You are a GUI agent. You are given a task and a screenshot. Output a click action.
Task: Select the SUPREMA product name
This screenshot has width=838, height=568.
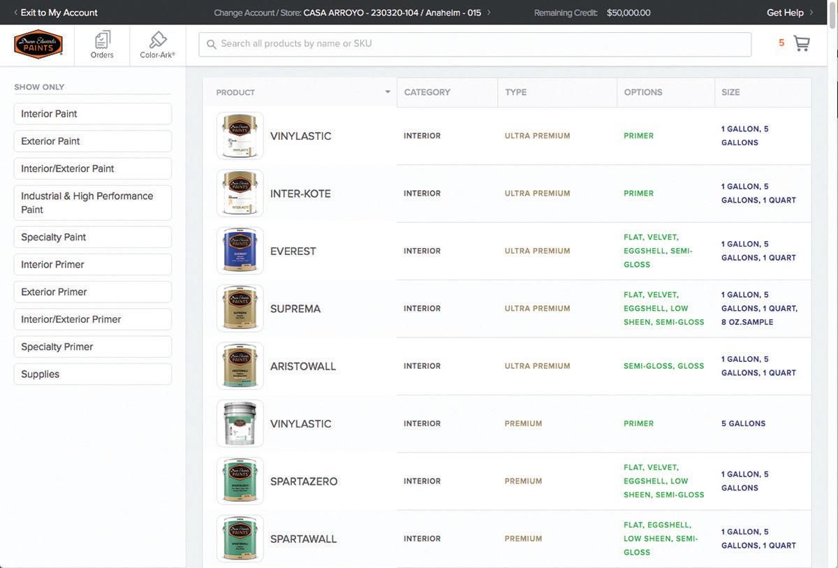coord(295,309)
